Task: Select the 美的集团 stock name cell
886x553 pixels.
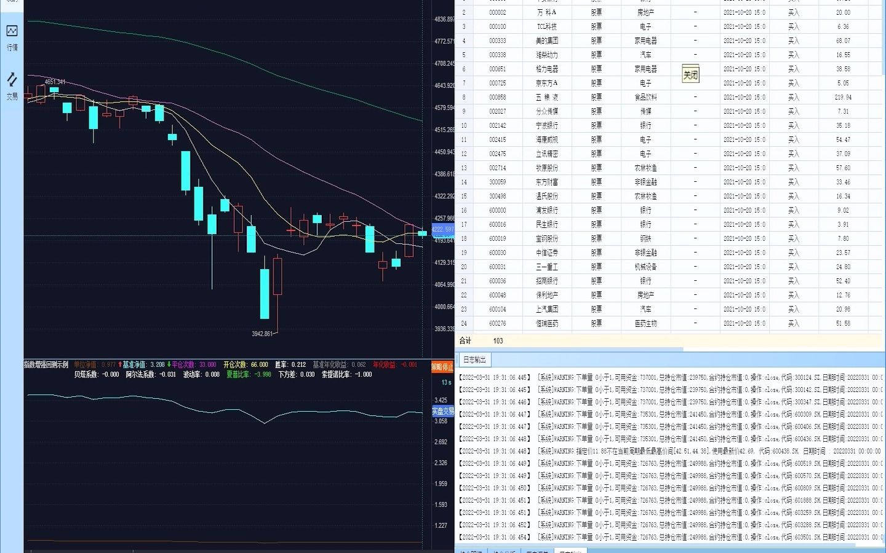Action: pos(546,41)
